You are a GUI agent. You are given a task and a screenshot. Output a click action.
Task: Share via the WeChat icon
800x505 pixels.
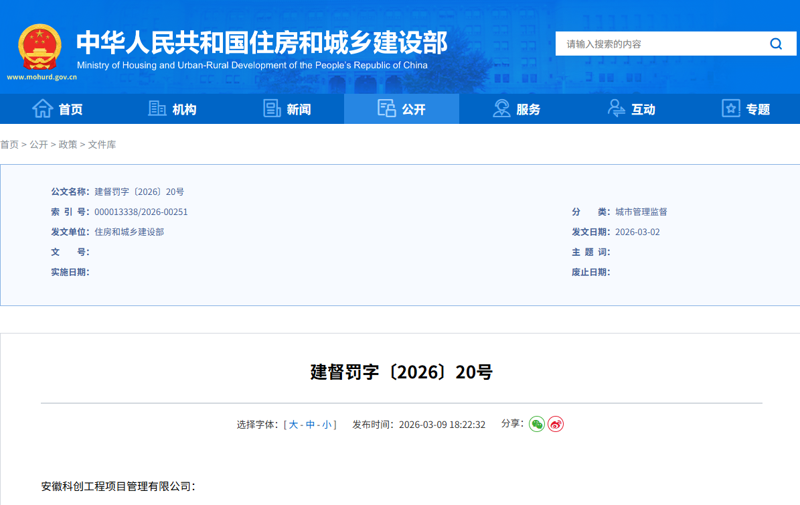tap(537, 425)
